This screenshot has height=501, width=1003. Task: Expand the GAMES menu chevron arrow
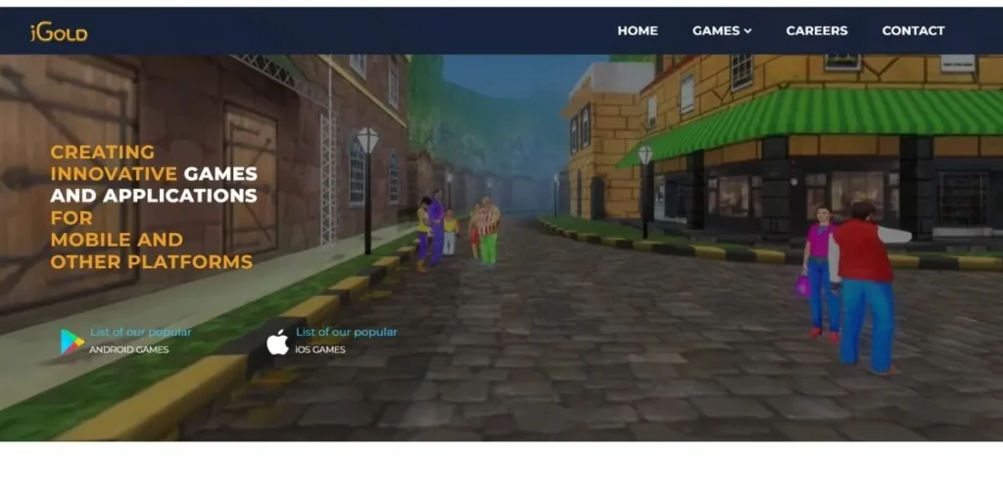pyautogui.click(x=748, y=31)
